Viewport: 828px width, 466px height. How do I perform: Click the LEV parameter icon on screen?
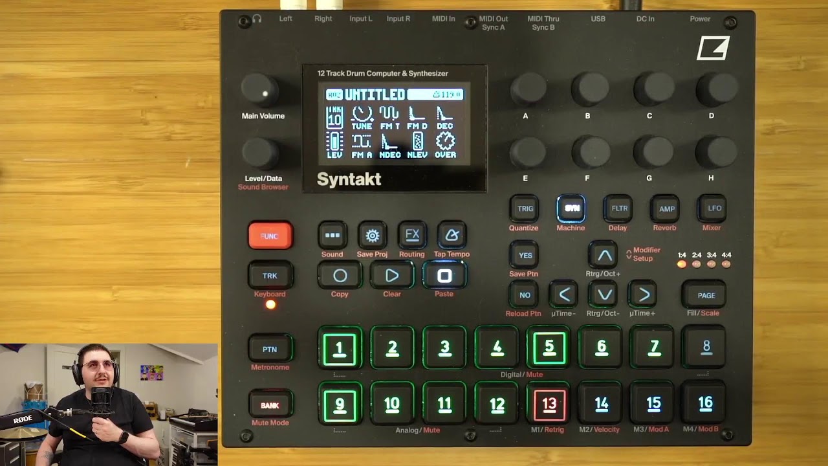point(334,146)
